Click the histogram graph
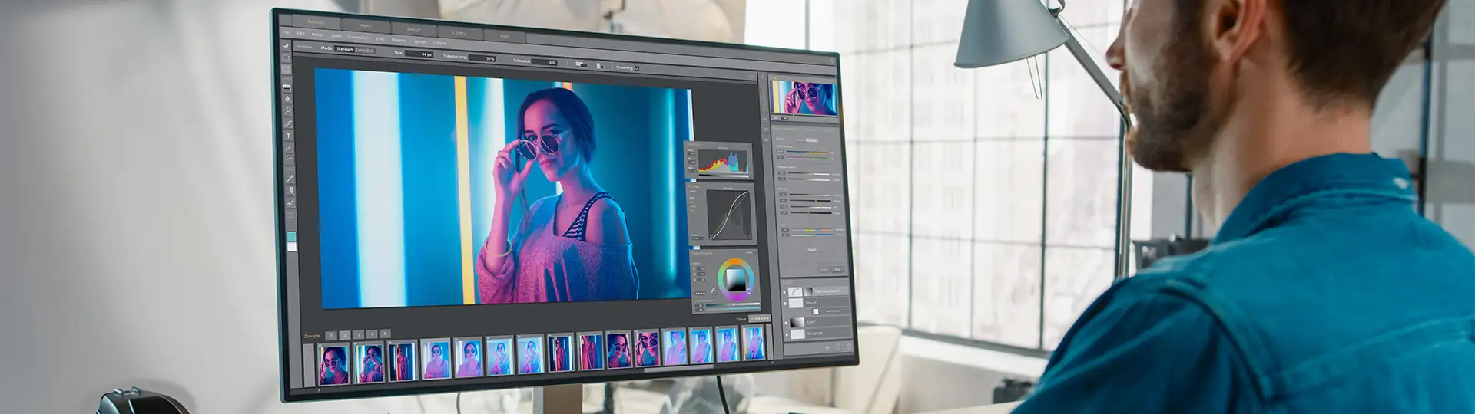 click(x=723, y=162)
